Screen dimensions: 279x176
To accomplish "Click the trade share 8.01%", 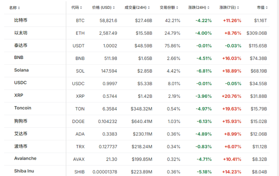I will coord(174,84).
